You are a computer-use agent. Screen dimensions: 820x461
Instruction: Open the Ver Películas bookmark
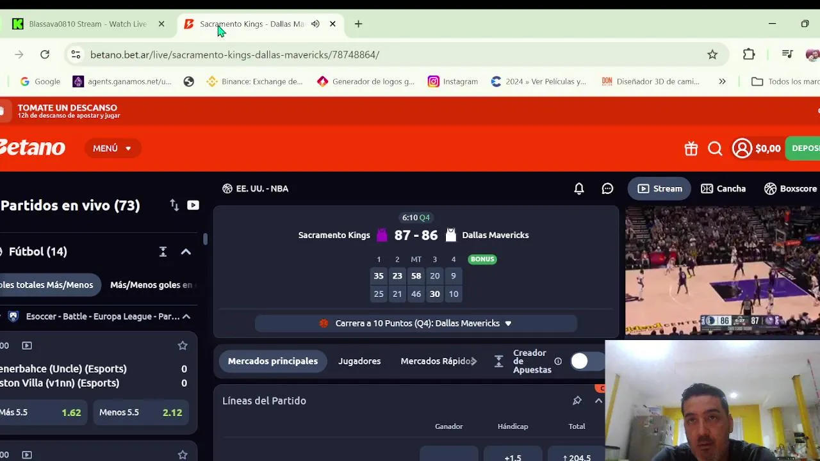(x=539, y=81)
